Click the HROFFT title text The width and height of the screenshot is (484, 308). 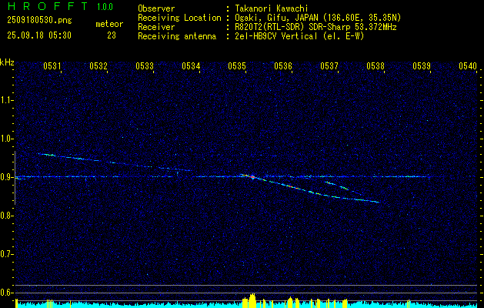(41, 6)
